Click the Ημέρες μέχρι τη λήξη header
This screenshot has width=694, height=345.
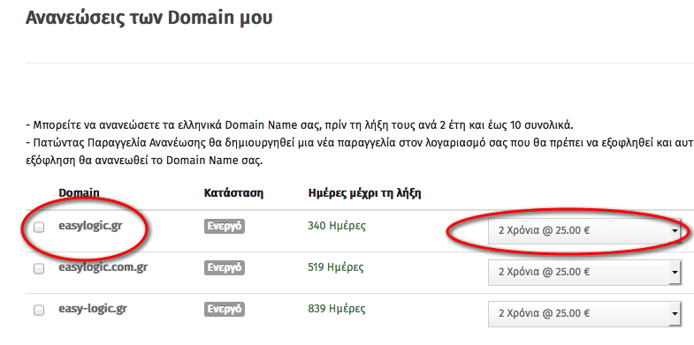tap(364, 193)
